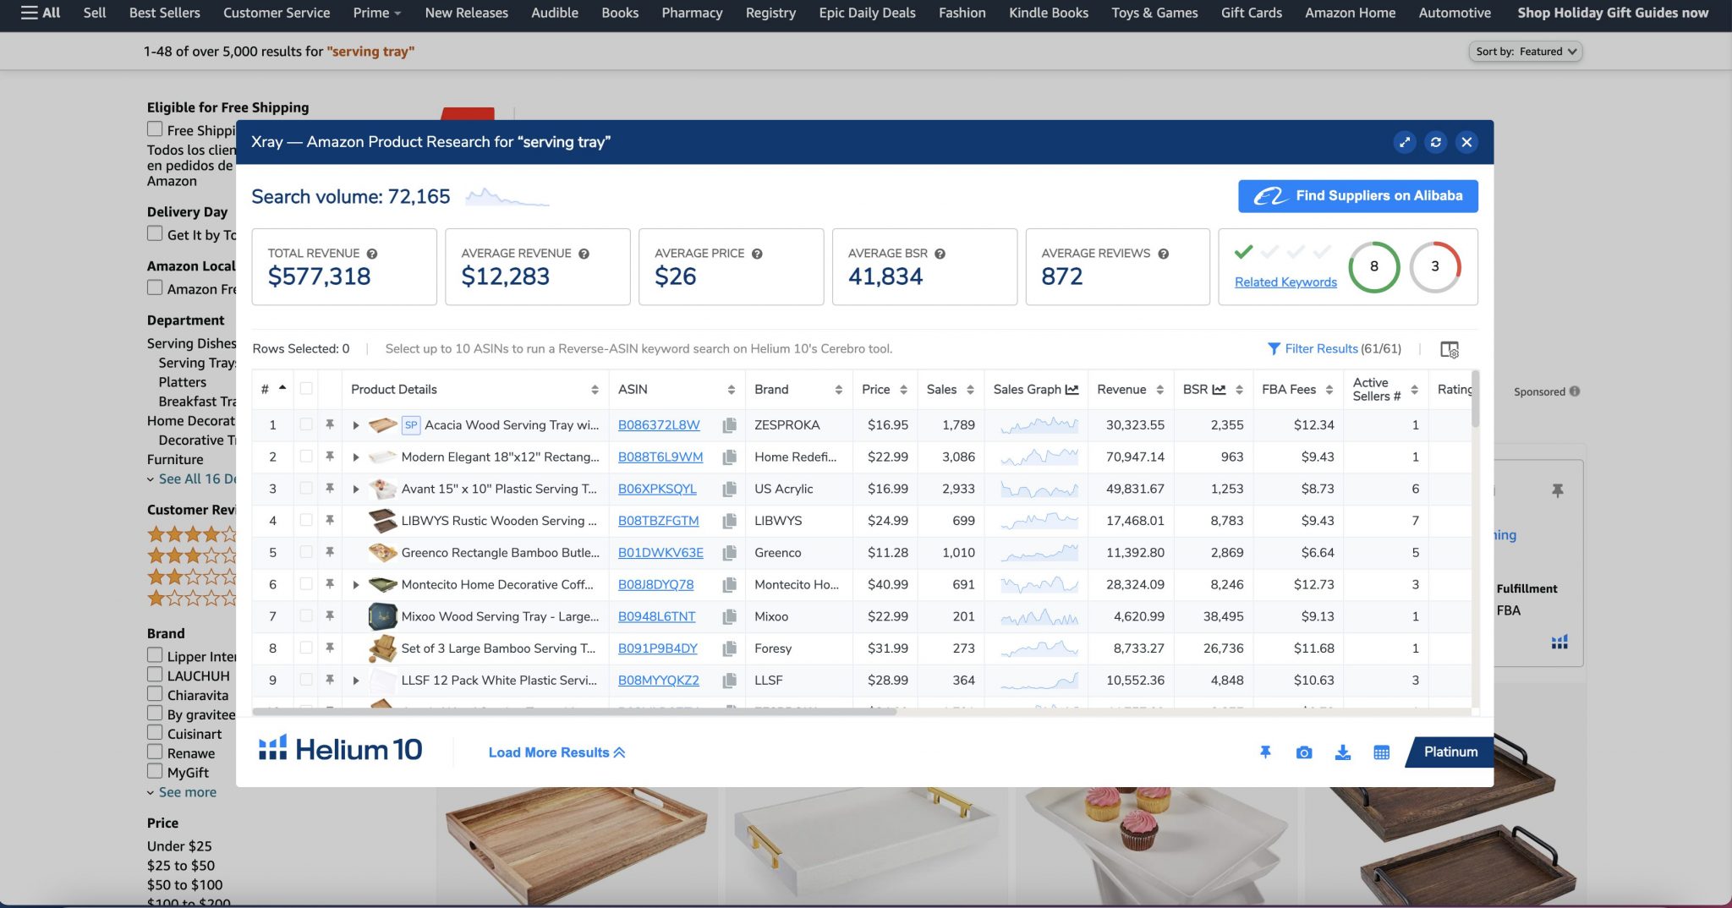
Task: Enable the Free Shipping filter checkbox
Action: click(155, 129)
